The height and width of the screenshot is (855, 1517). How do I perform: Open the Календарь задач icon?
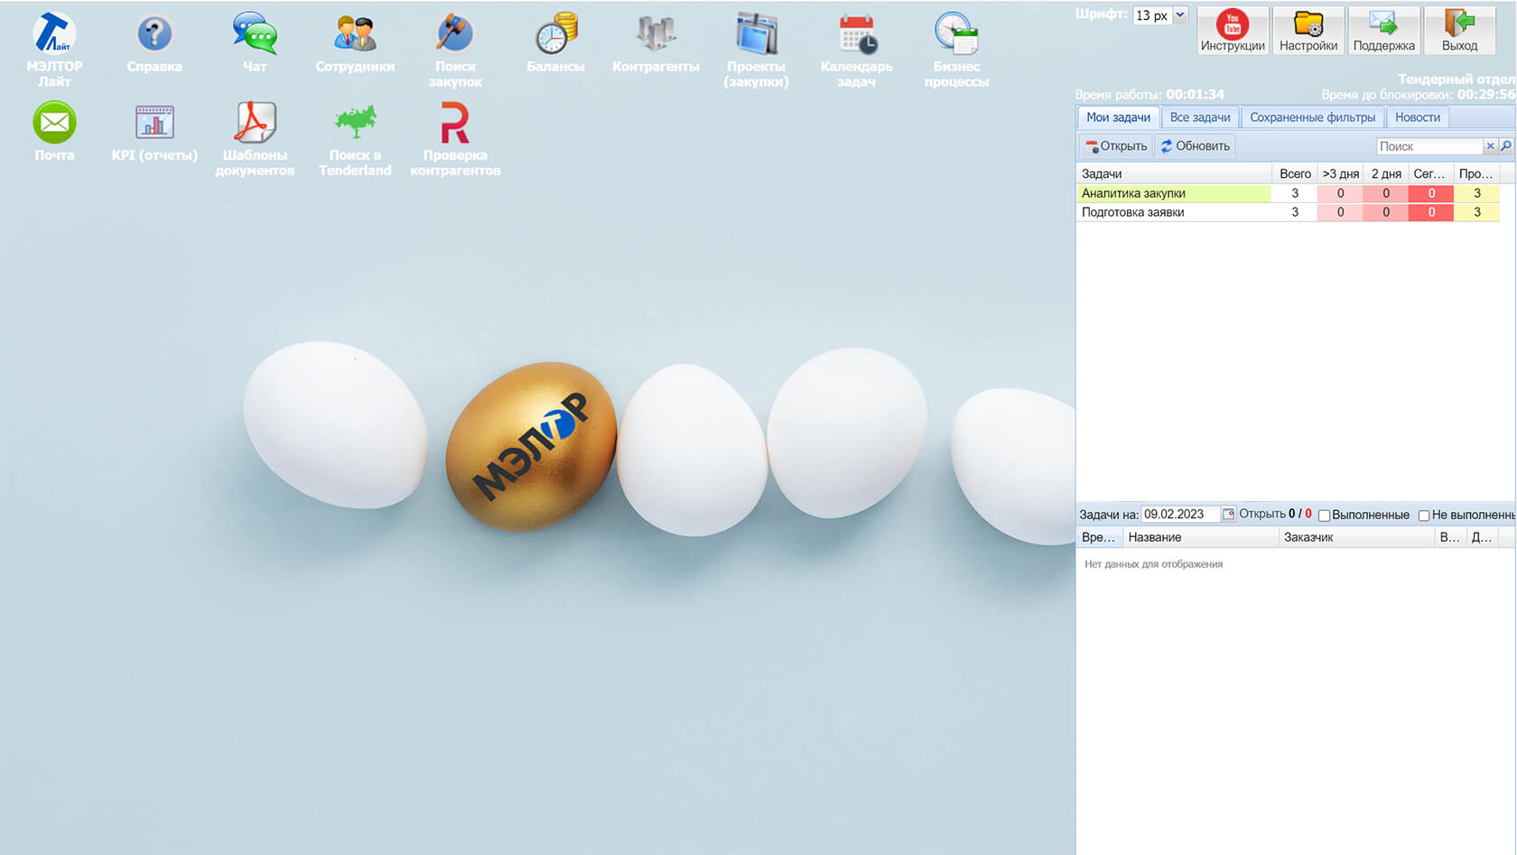click(x=856, y=50)
